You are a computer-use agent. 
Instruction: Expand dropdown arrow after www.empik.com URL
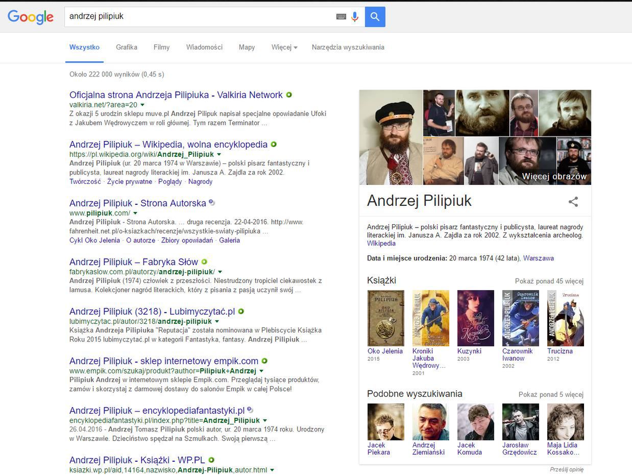tap(261, 371)
